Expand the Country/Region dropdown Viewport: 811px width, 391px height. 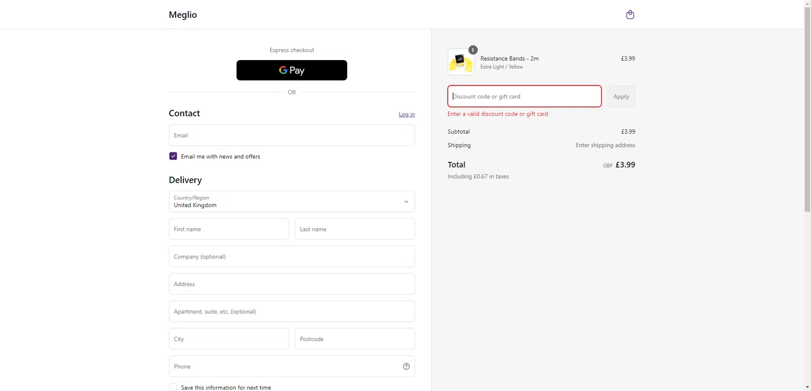pos(291,201)
